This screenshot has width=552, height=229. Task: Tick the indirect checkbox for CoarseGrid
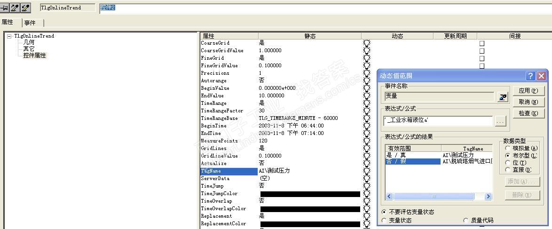point(482,43)
